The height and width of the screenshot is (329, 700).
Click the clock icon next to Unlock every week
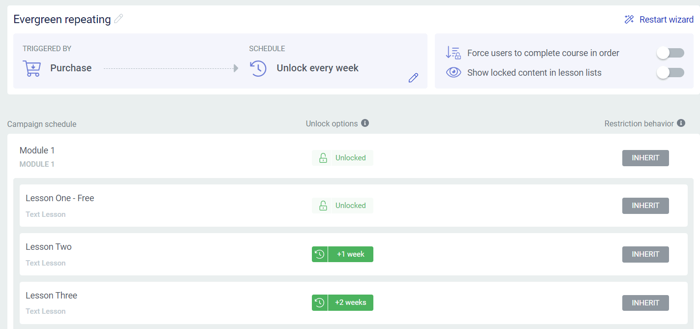click(258, 68)
